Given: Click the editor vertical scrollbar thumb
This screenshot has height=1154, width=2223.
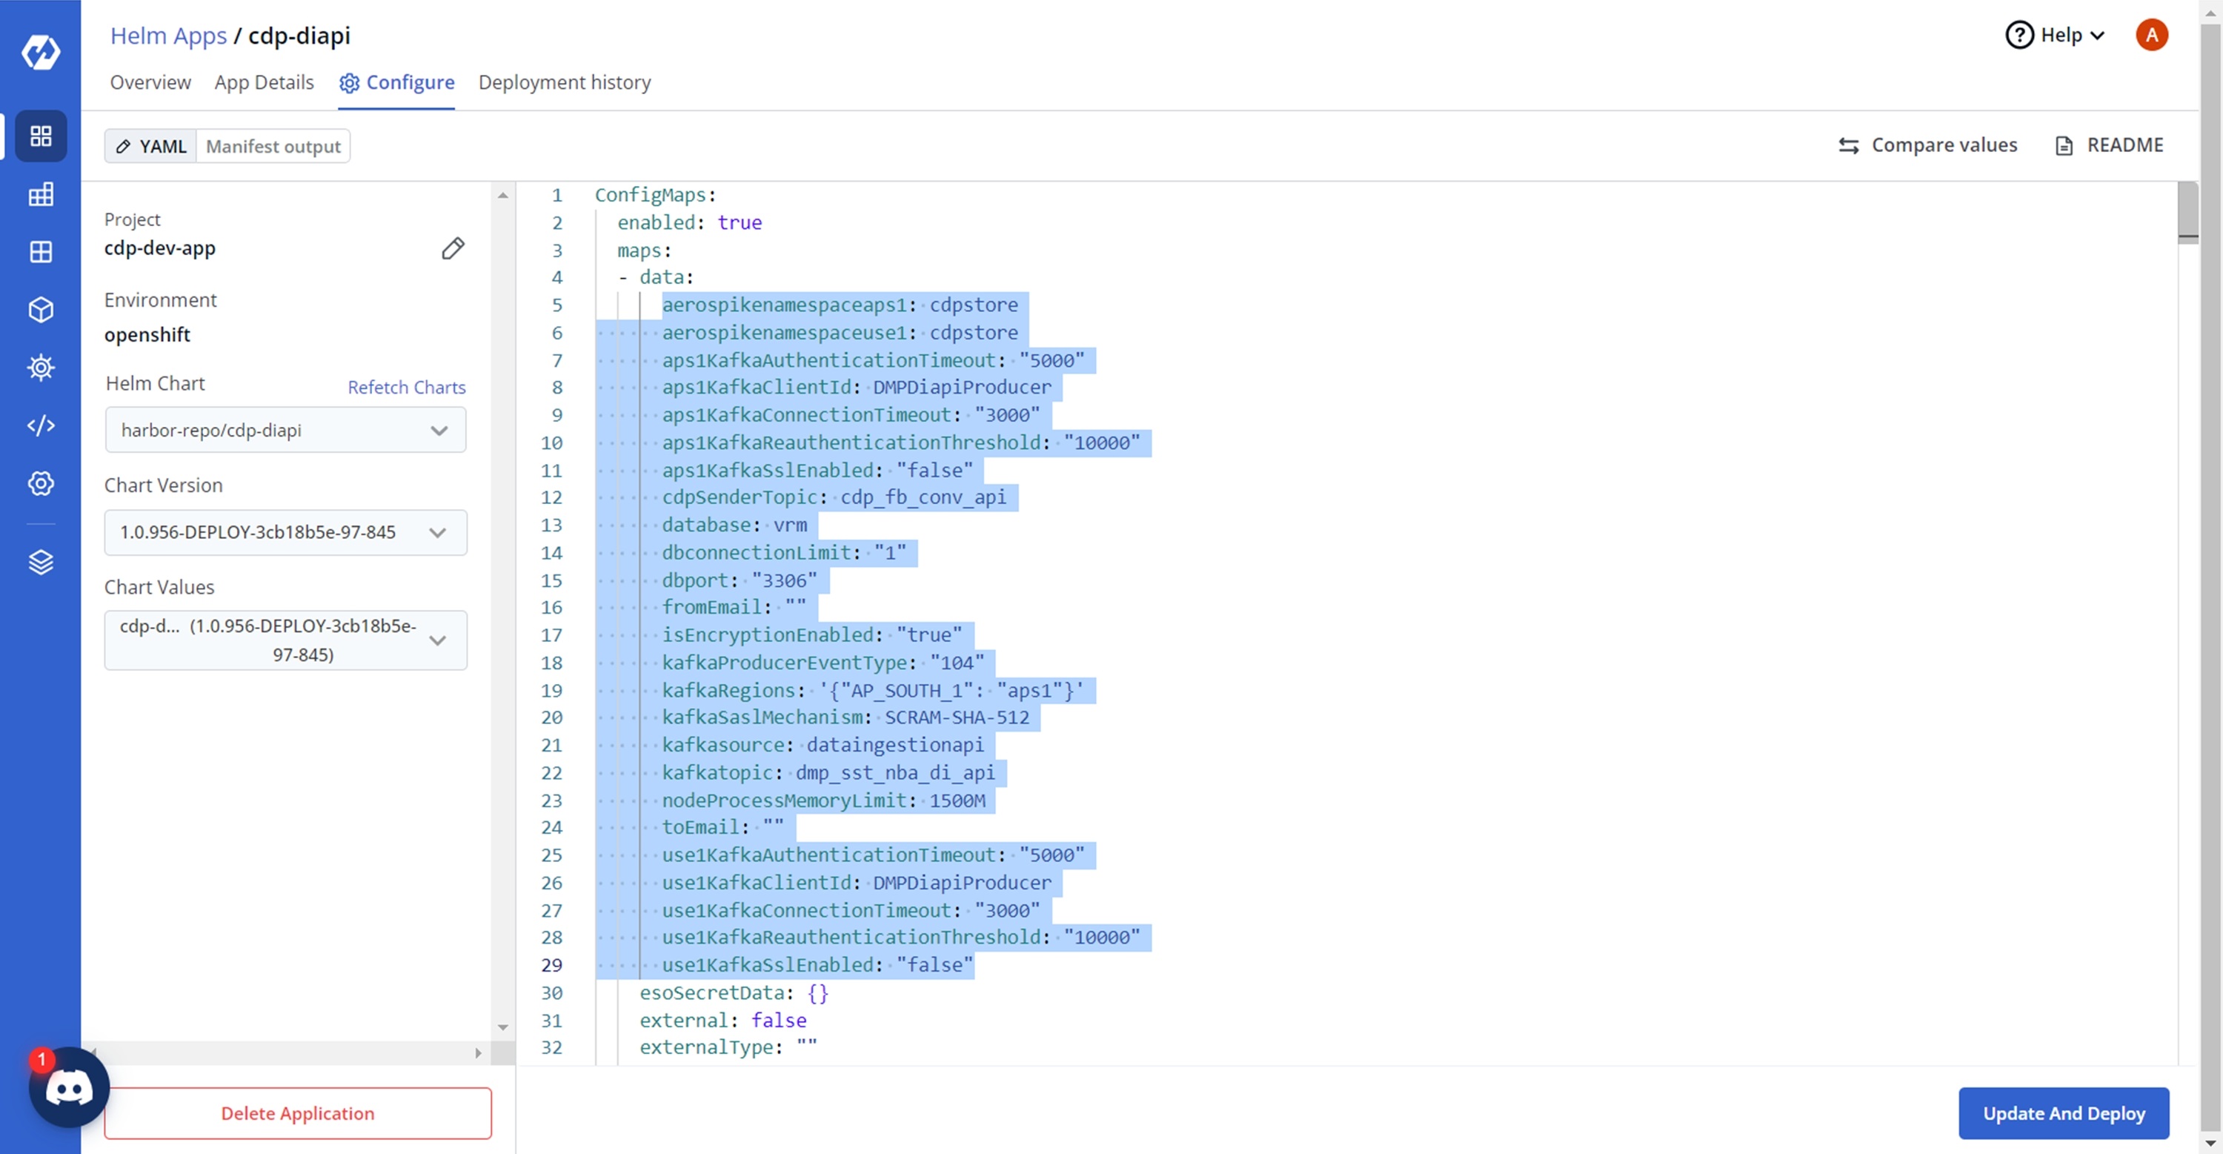Looking at the screenshot, I should pyautogui.click(x=2187, y=212).
